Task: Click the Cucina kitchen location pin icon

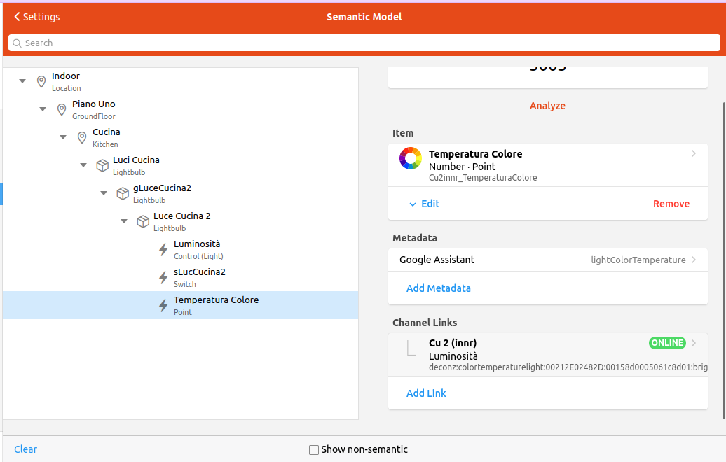Action: coord(82,137)
